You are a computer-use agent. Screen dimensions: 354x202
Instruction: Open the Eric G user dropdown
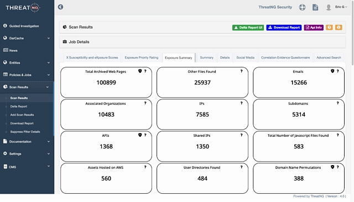(x=341, y=7)
